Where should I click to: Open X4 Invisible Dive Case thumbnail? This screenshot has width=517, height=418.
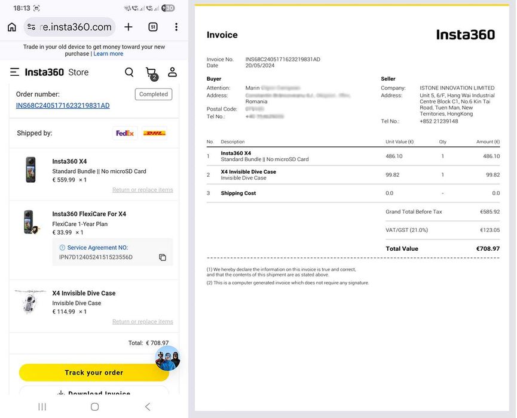tap(30, 302)
